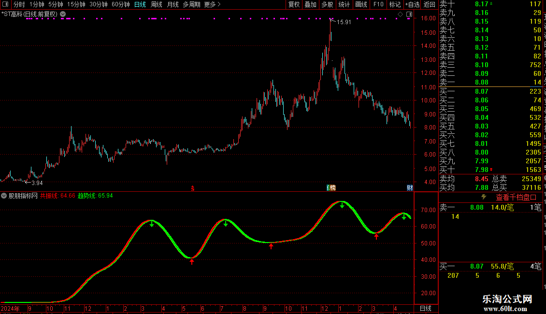
Task: Click the 买十 7.98 order row
Action: tap(490, 170)
